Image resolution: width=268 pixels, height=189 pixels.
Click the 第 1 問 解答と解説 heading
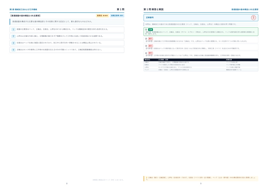coord(153,9)
